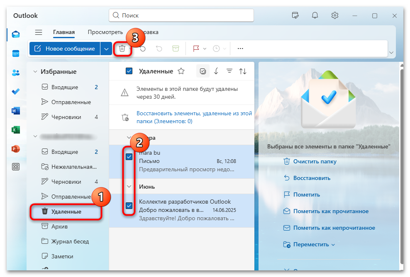Collapse the blurred account folder section
This screenshot has width=410, height=277.
click(35, 136)
